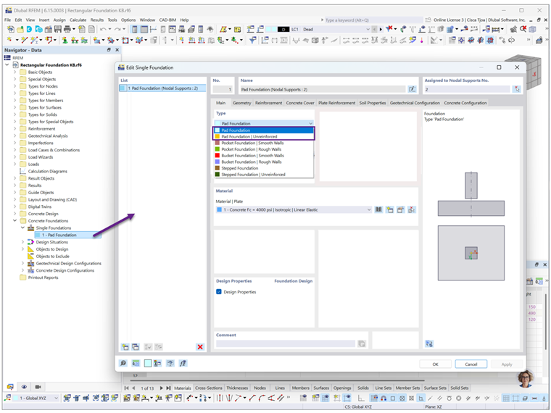Image resolution: width=551 pixels, height=413 pixels.
Task: Click the Print icon in main toolbar
Action: click(x=67, y=29)
